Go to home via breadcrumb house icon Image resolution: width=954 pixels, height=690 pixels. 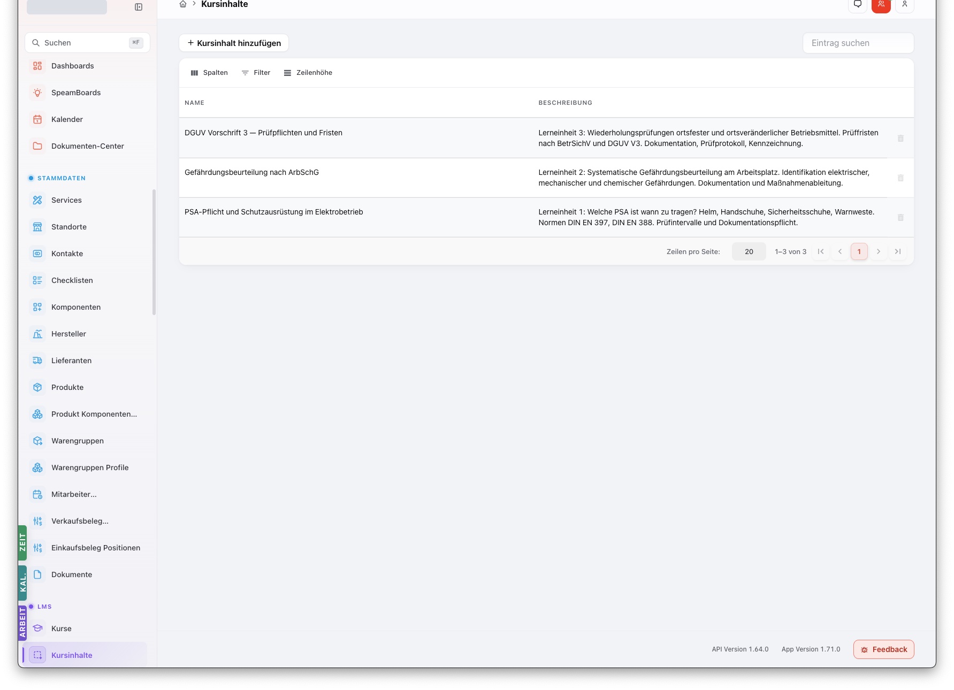[183, 4]
